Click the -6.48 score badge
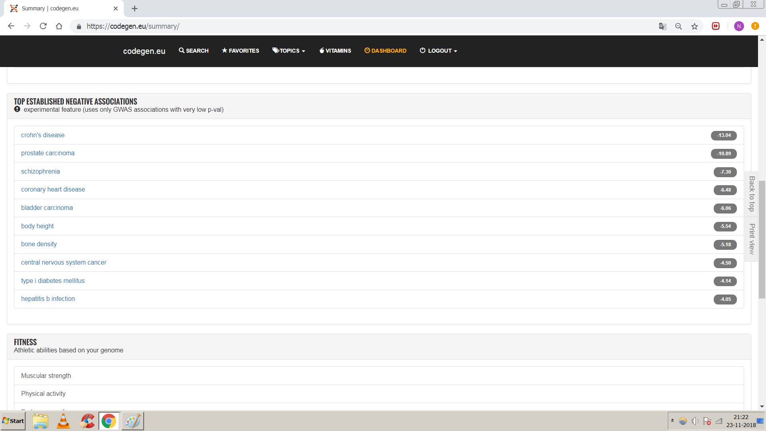This screenshot has width=766, height=431. (x=725, y=190)
